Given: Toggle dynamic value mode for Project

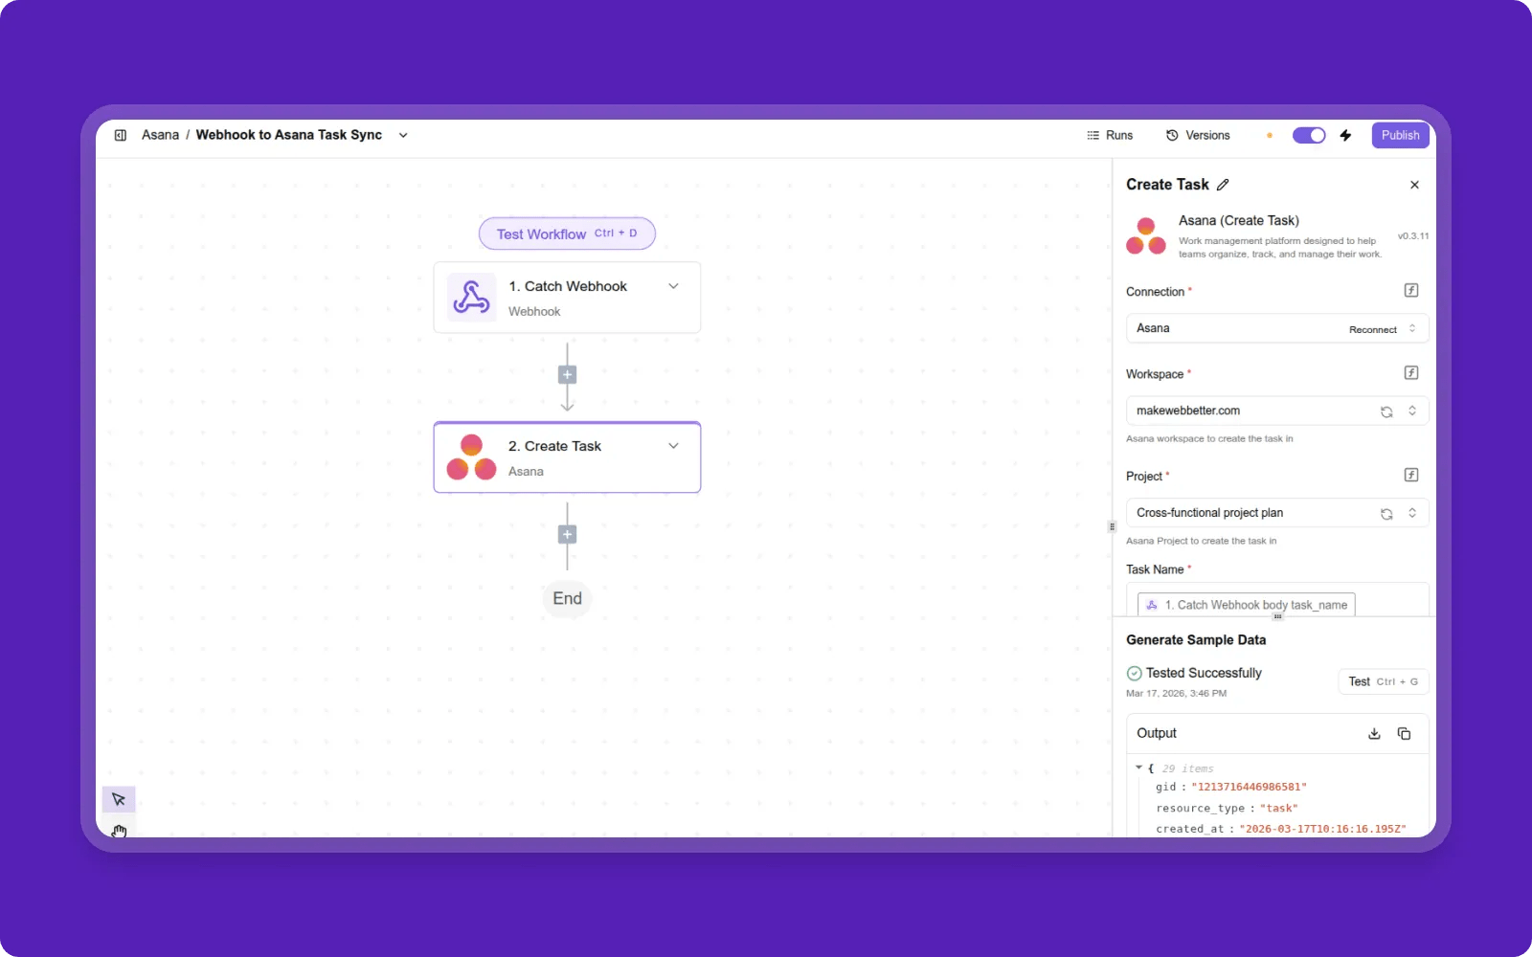Looking at the screenshot, I should coord(1410,476).
